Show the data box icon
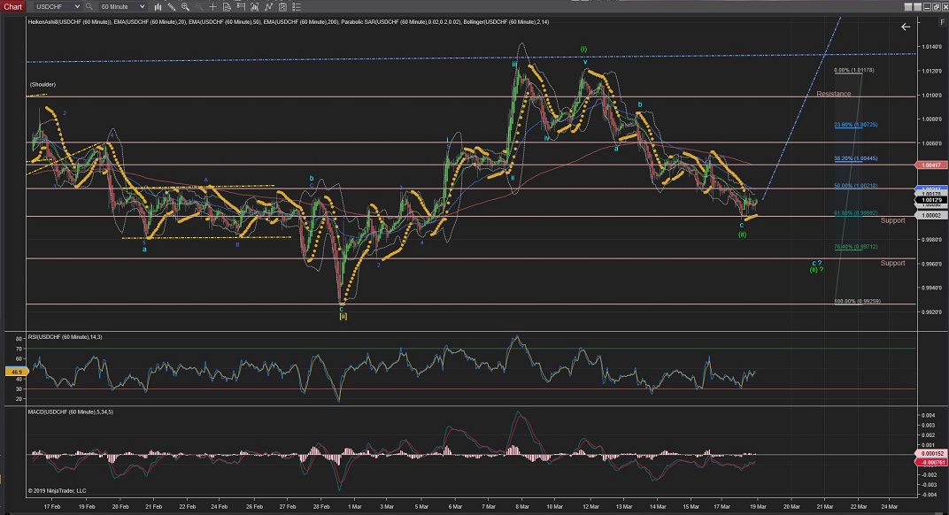This screenshot has height=515, width=949. [x=227, y=6]
